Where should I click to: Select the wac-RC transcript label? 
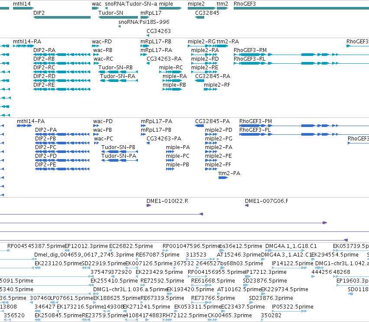point(103,59)
